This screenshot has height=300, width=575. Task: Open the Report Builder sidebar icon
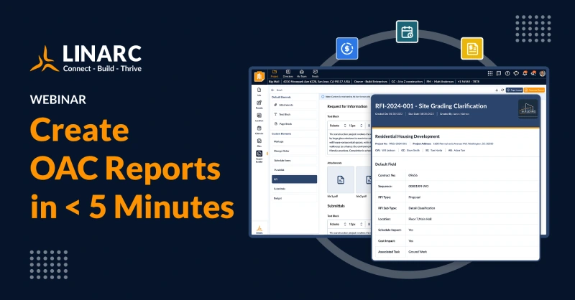[259, 156]
